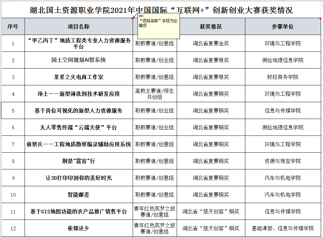Screen dimensions: 323x237
Task: Click 湖北省复赛铜奖 in row 8
Action: coord(211,161)
